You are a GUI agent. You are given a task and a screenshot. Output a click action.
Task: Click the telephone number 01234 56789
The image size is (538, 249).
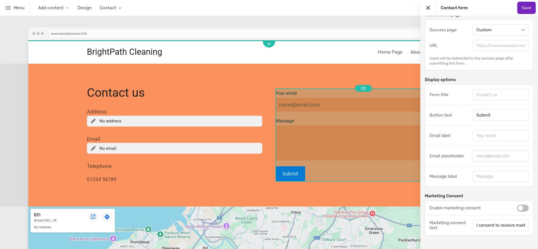[101, 179]
